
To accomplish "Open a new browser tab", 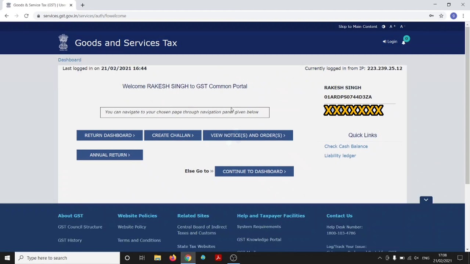I will [x=83, y=5].
